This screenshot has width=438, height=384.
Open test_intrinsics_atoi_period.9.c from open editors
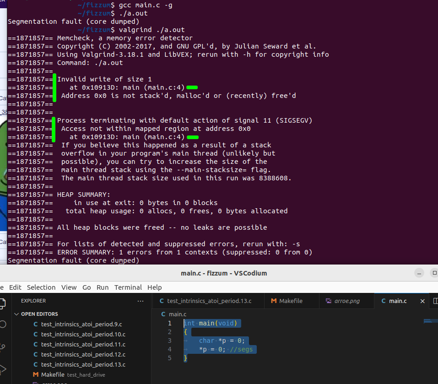81,324
